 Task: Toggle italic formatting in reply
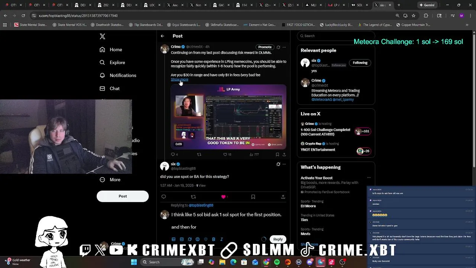click(x=222, y=239)
